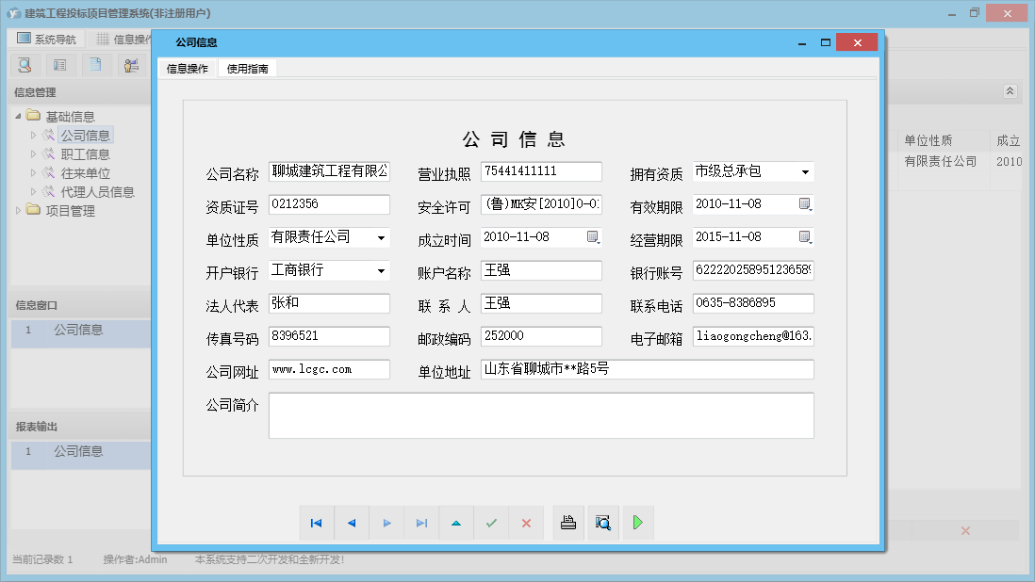Click the teal up-arrow edit button

point(456,523)
